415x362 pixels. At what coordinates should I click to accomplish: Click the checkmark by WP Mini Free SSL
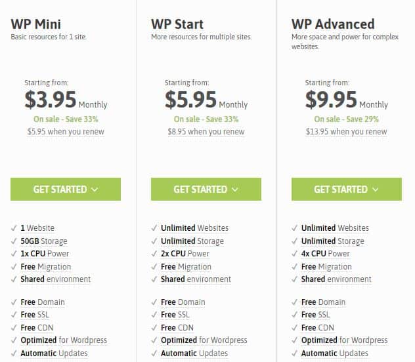click(14, 315)
